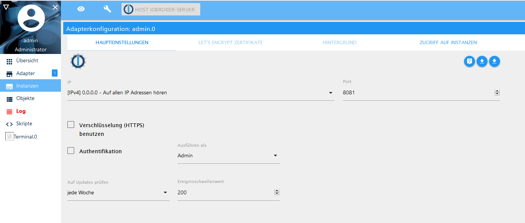This screenshot has width=525, height=223.
Task: Click the HOST IOBROKER-SERVER button
Action: pyautogui.click(x=161, y=9)
